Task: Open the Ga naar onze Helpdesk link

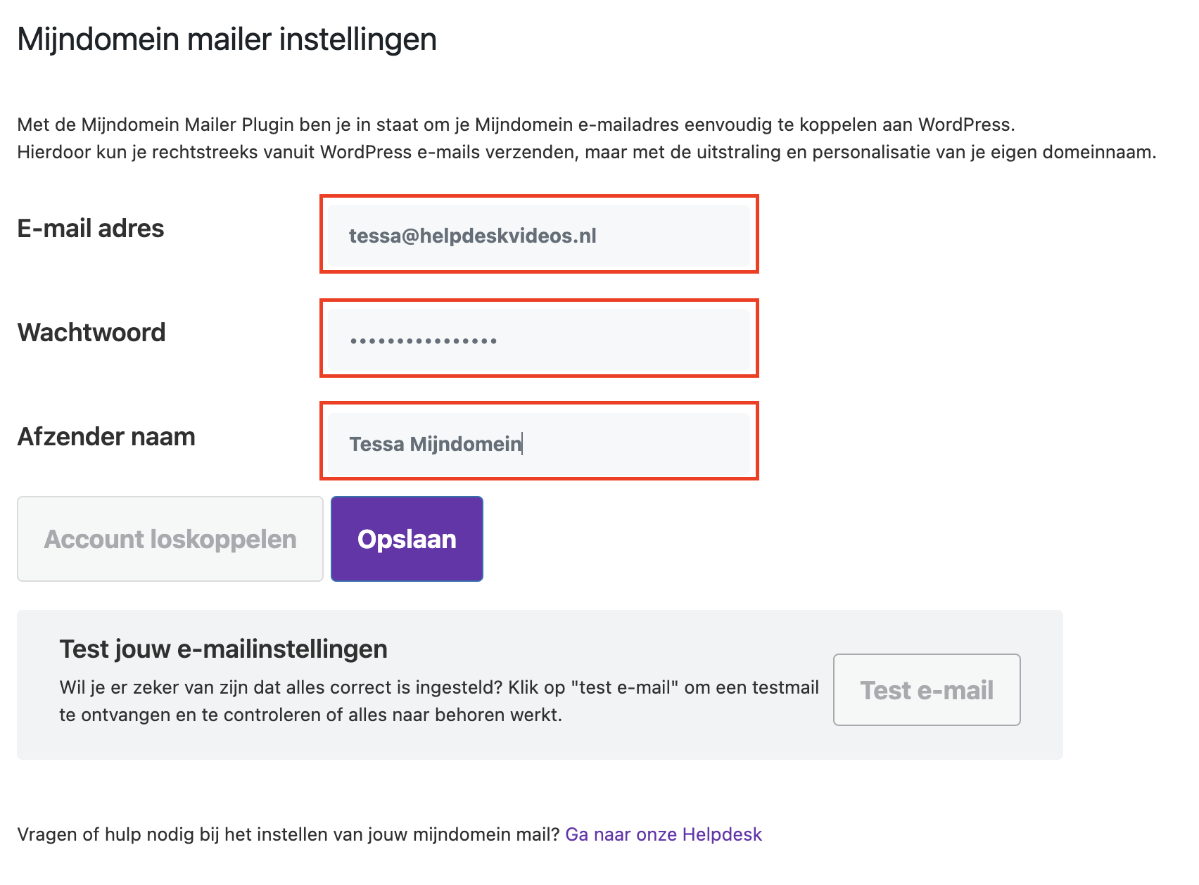Action: click(664, 834)
